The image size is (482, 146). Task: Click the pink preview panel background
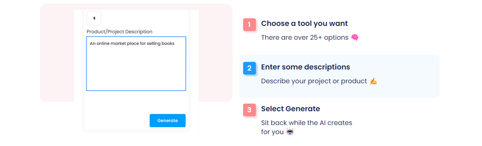(x=56, y=53)
